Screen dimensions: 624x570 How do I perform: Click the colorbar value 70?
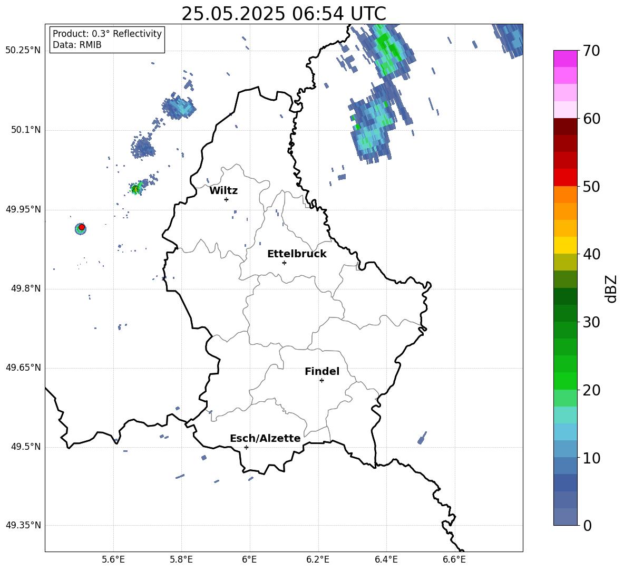(591, 51)
